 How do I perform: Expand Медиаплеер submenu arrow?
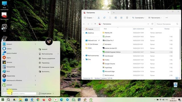(35, 76)
